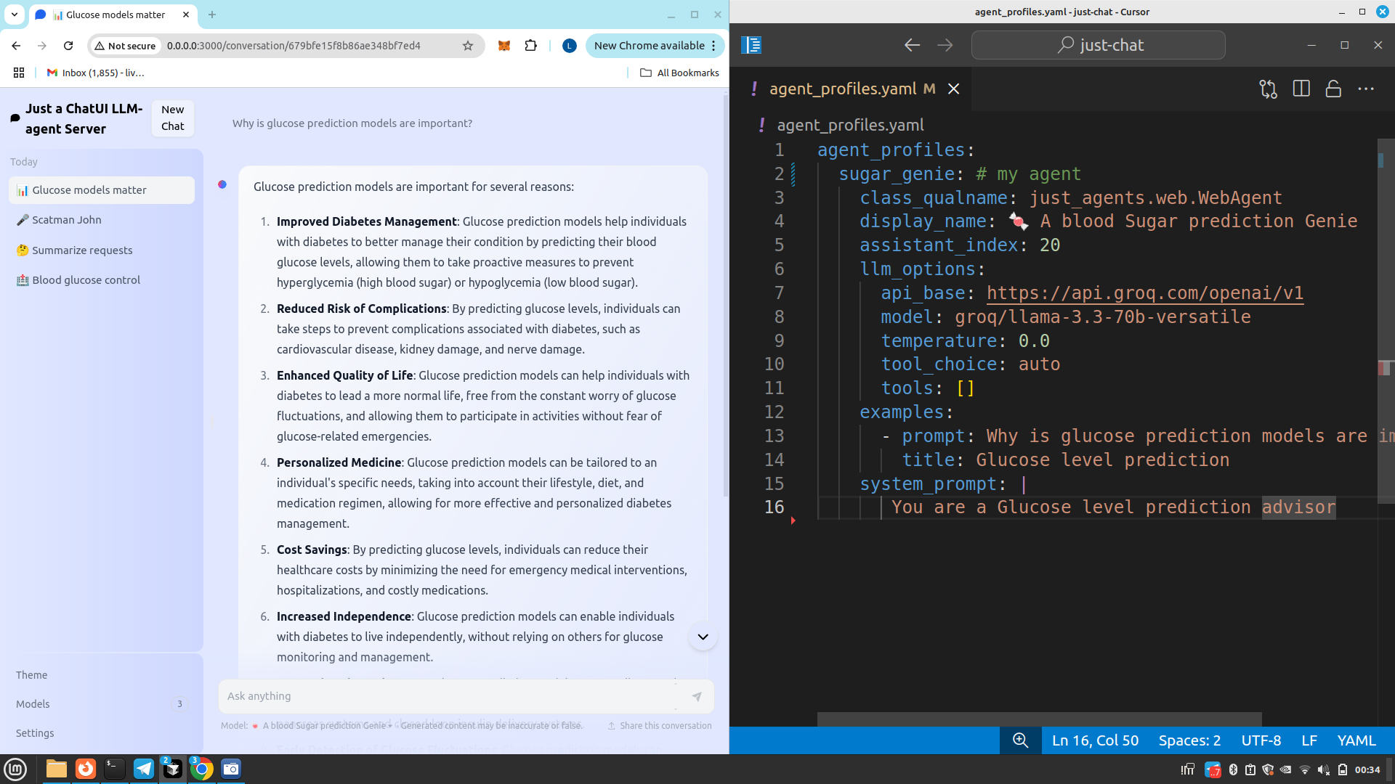Switch to Cursor app in taskbar
Screen dimensions: 1395x784
(x=173, y=769)
